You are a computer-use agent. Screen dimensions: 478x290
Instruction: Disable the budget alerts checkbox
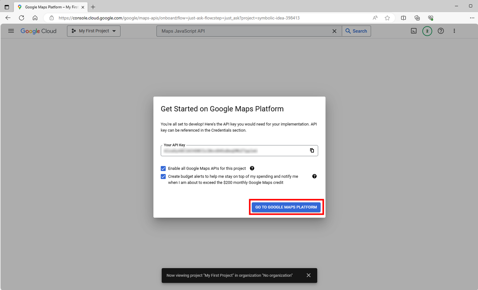pyautogui.click(x=163, y=176)
